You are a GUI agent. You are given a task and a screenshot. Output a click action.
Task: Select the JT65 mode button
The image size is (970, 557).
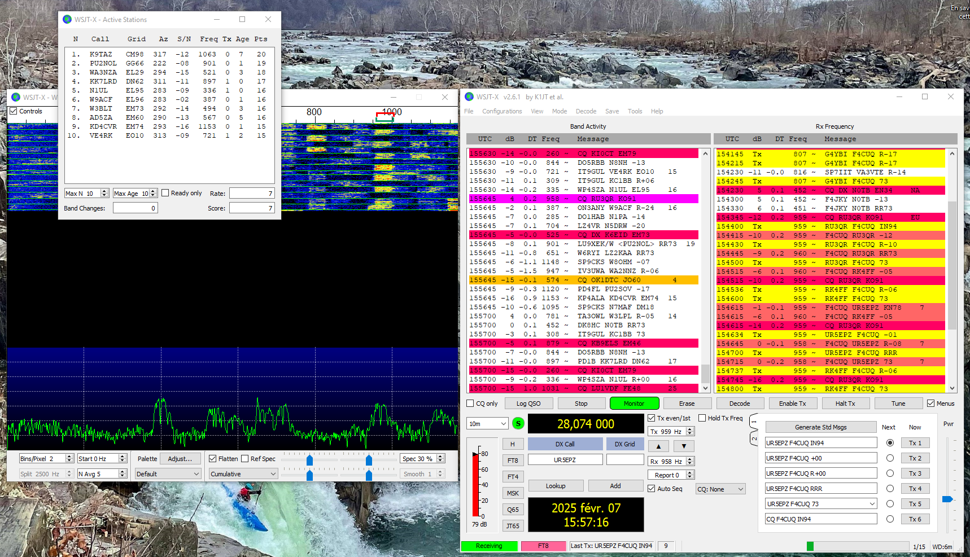tap(513, 526)
